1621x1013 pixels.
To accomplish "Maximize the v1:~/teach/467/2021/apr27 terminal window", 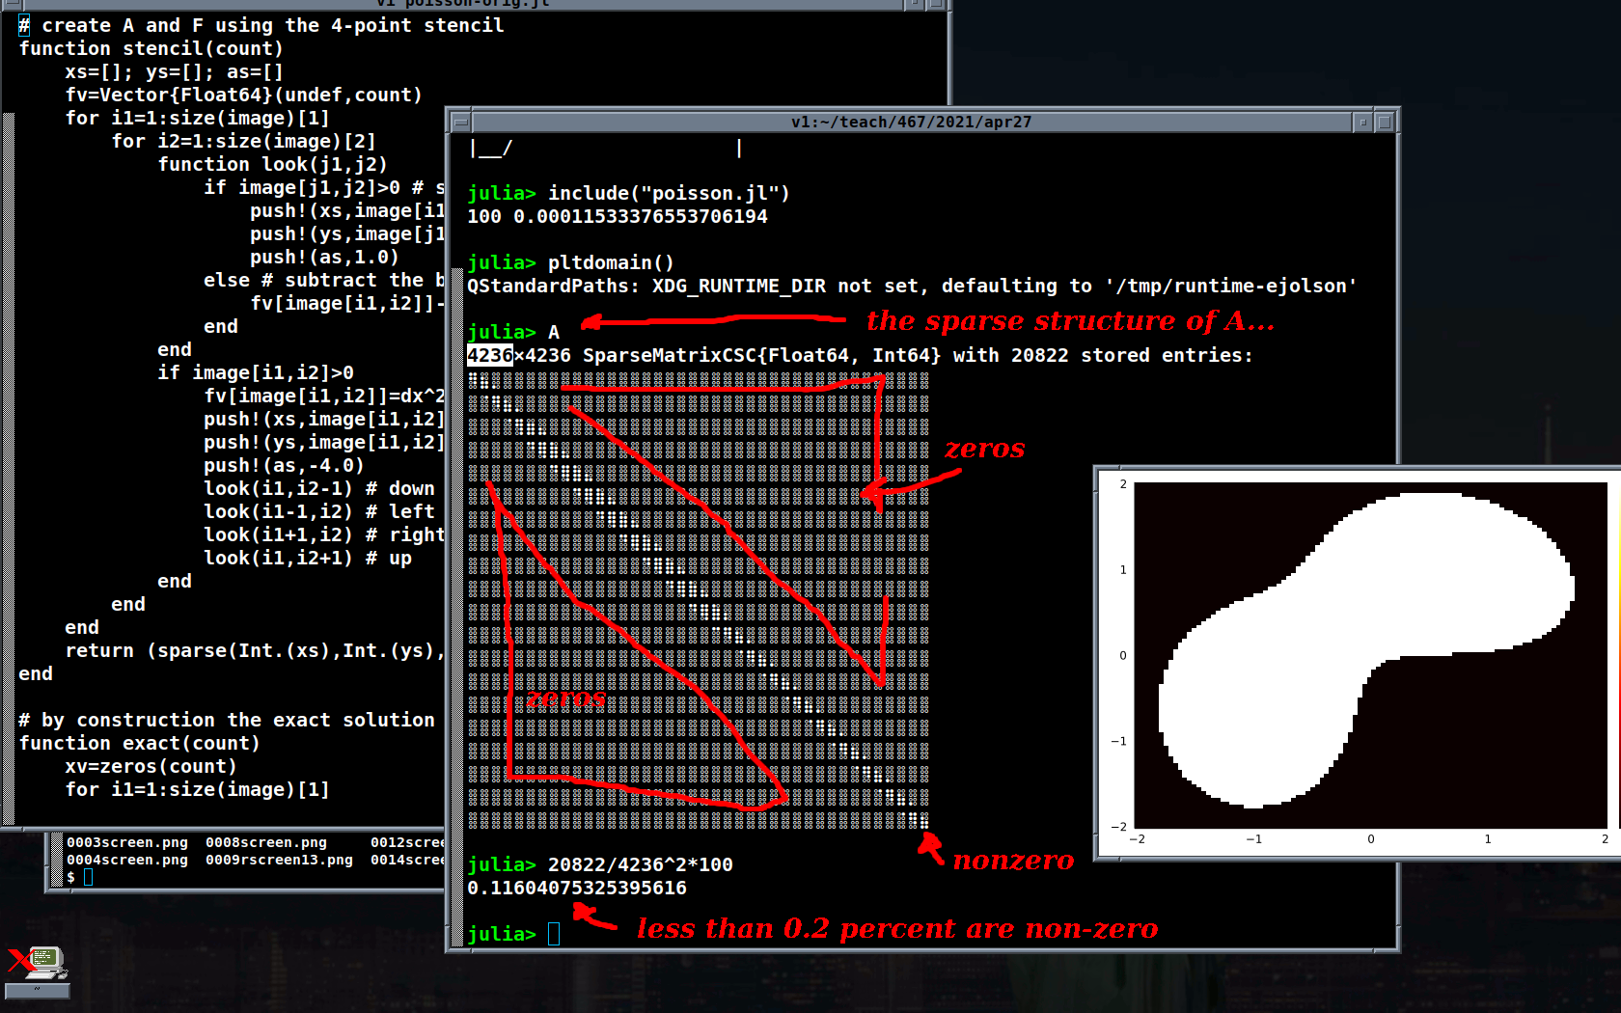I will pyautogui.click(x=1385, y=123).
